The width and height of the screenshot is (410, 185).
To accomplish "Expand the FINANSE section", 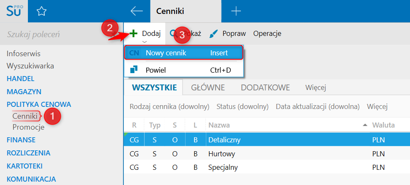I will point(21,140).
